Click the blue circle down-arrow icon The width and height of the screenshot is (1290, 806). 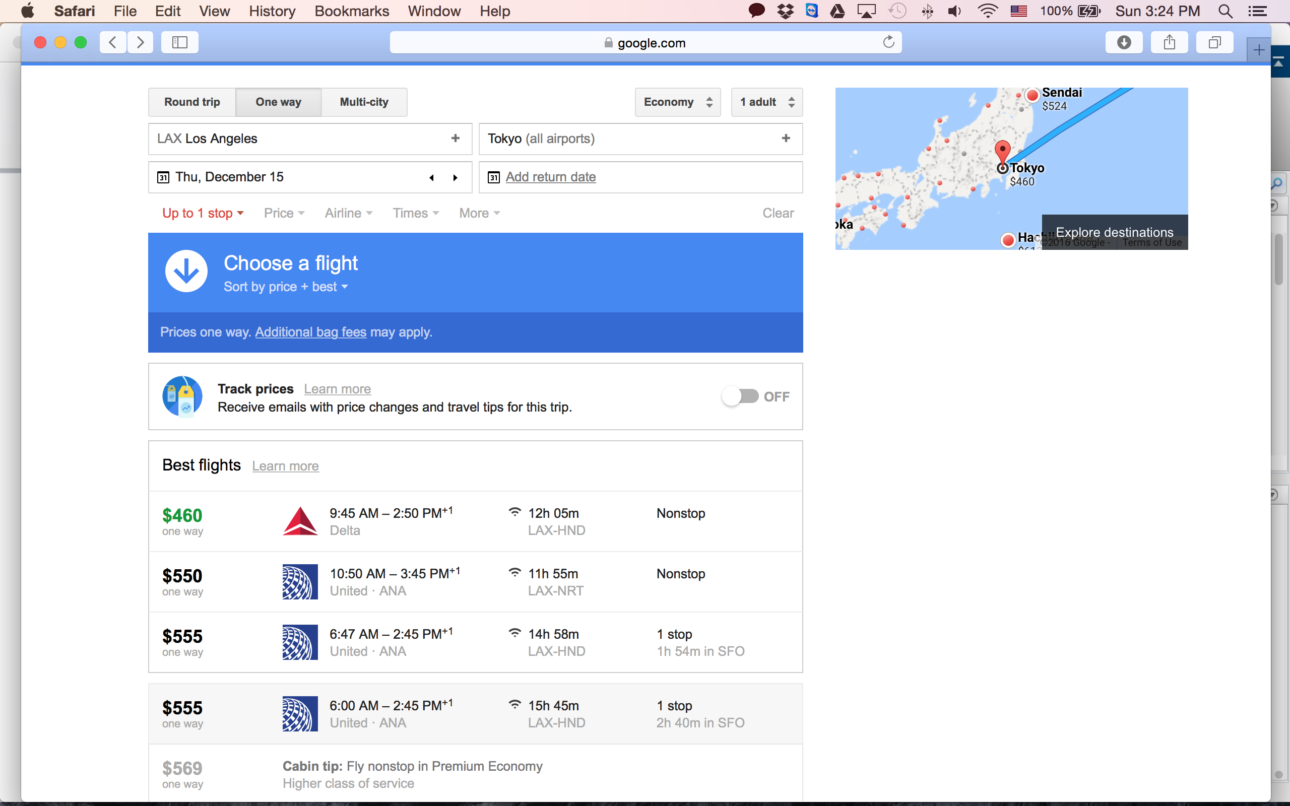pos(186,271)
